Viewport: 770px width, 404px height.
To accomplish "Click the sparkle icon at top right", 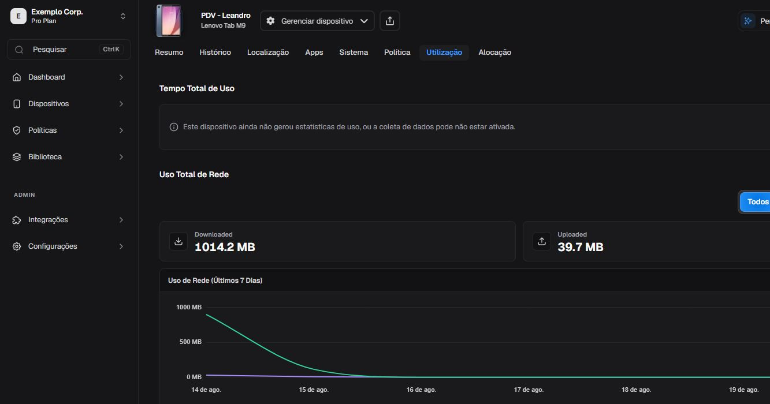I will click(x=748, y=21).
